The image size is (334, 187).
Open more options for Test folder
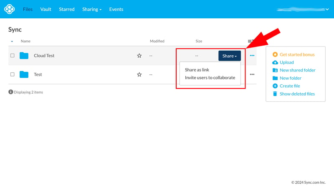(x=252, y=74)
